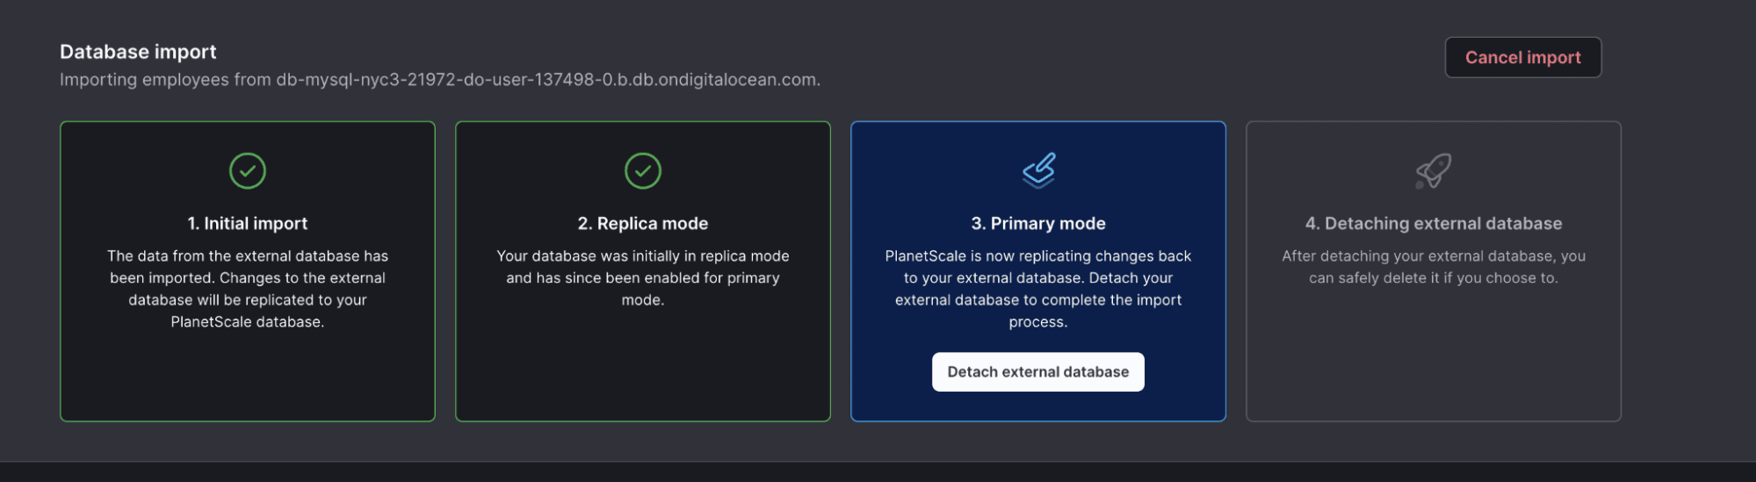Open the Initial import step card
The width and height of the screenshot is (1756, 482).
[x=248, y=271]
